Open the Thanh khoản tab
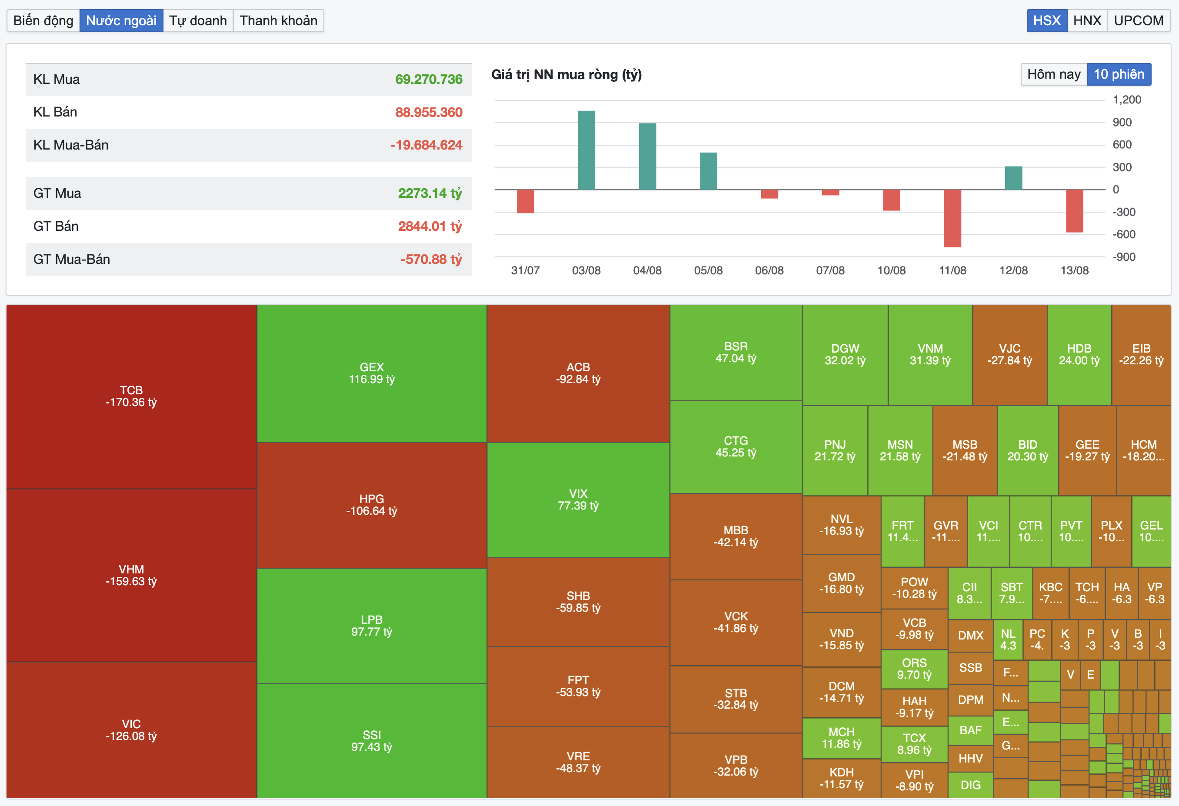Viewport: 1179px width, 806px height. coord(279,21)
